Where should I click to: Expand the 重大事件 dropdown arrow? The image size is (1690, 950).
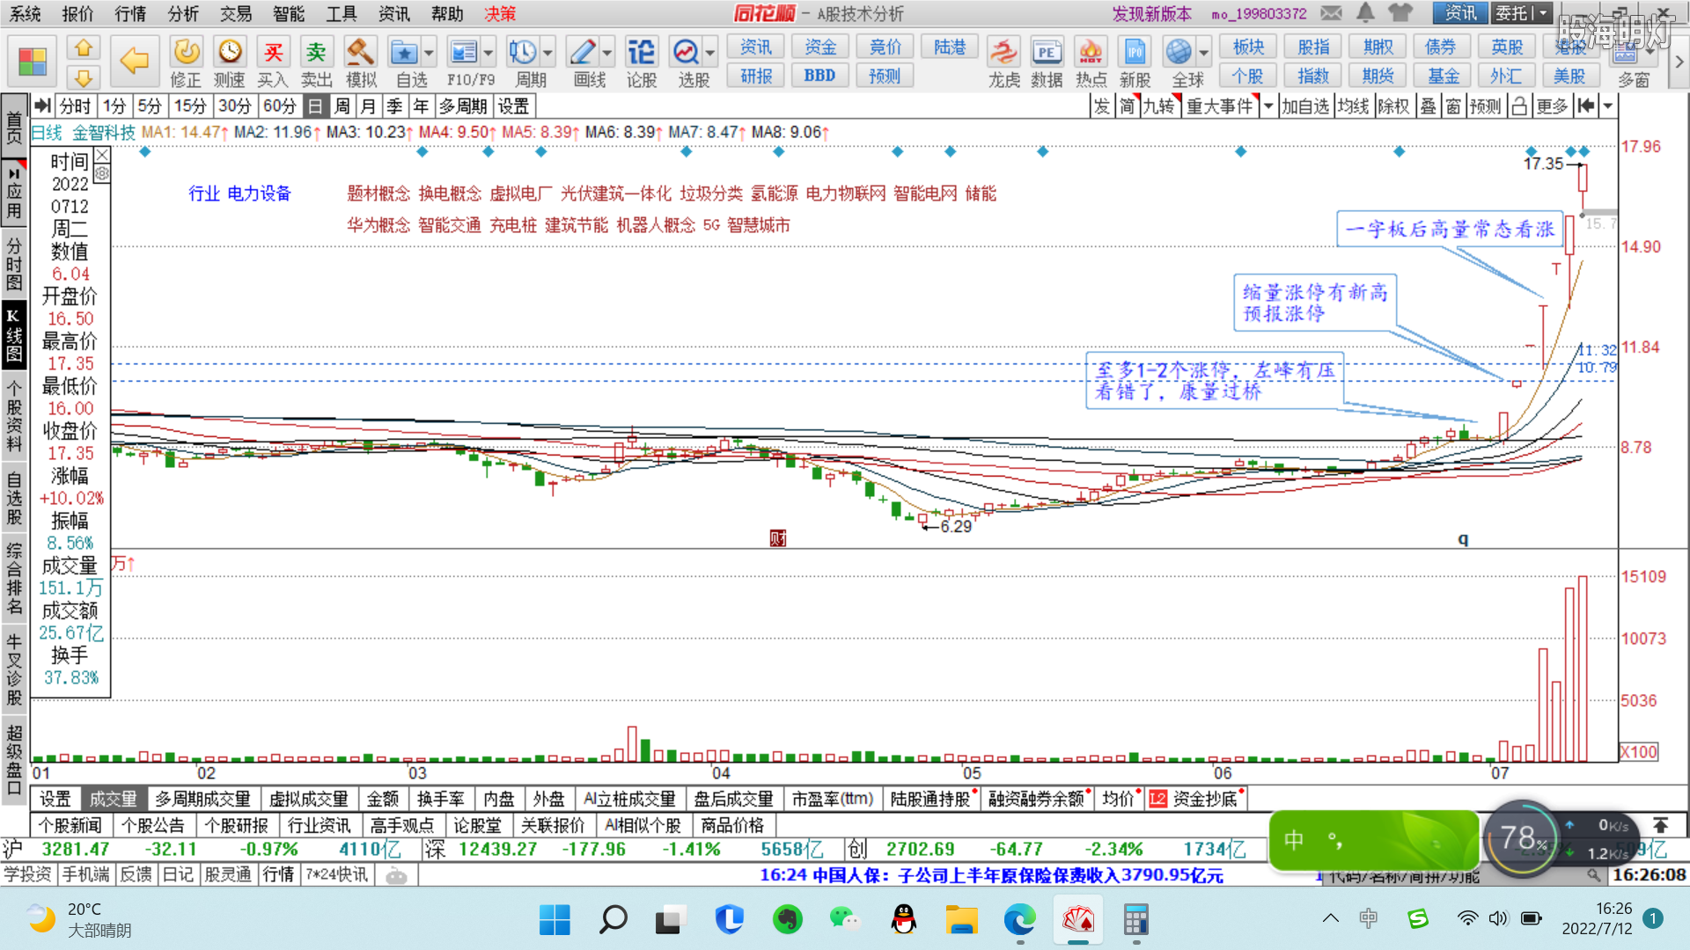coord(1268,106)
